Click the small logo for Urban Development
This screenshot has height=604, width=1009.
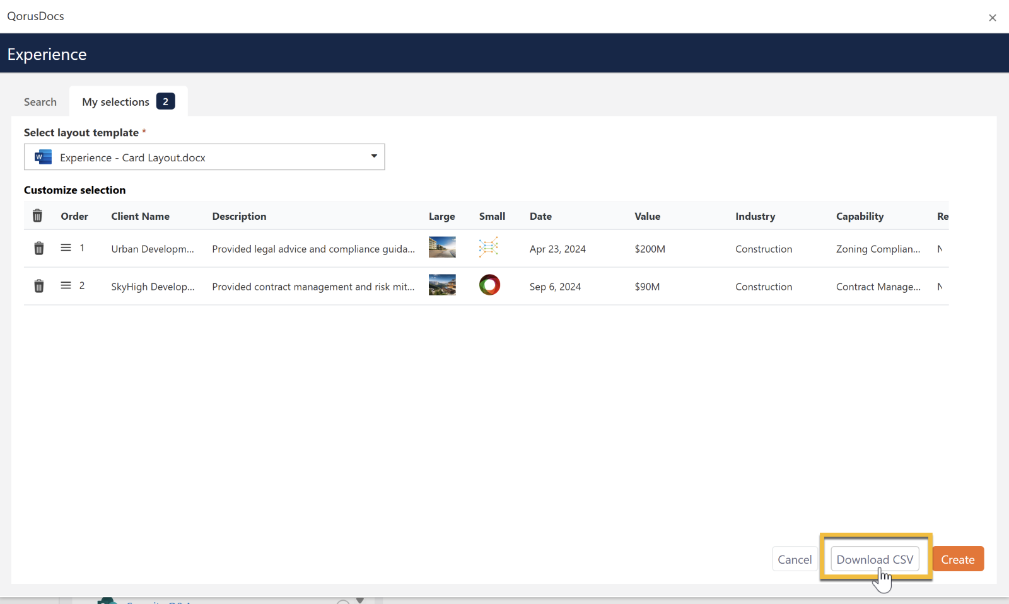489,247
